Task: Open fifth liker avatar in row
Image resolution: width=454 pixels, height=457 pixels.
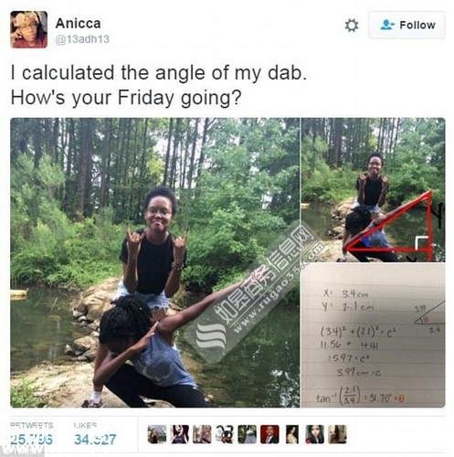Action: coord(248,434)
